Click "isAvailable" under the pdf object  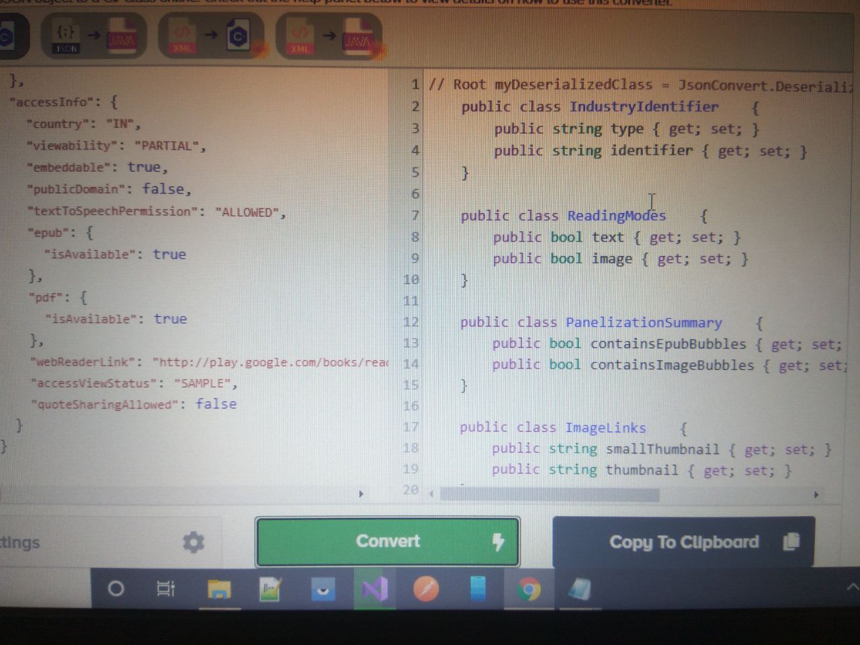[91, 319]
